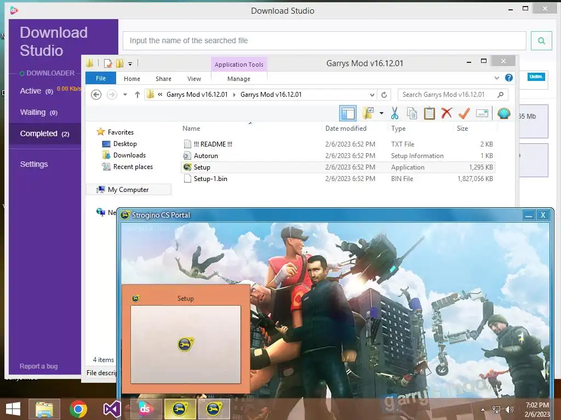This screenshot has width=561, height=420.
Task: Click the Paste clipboard icon in Explorer toolbar
Action: [x=429, y=113]
